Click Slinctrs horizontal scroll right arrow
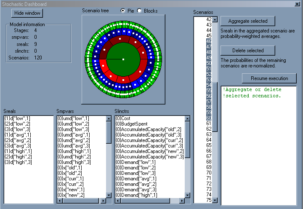The image size is (303, 209). 182,201
